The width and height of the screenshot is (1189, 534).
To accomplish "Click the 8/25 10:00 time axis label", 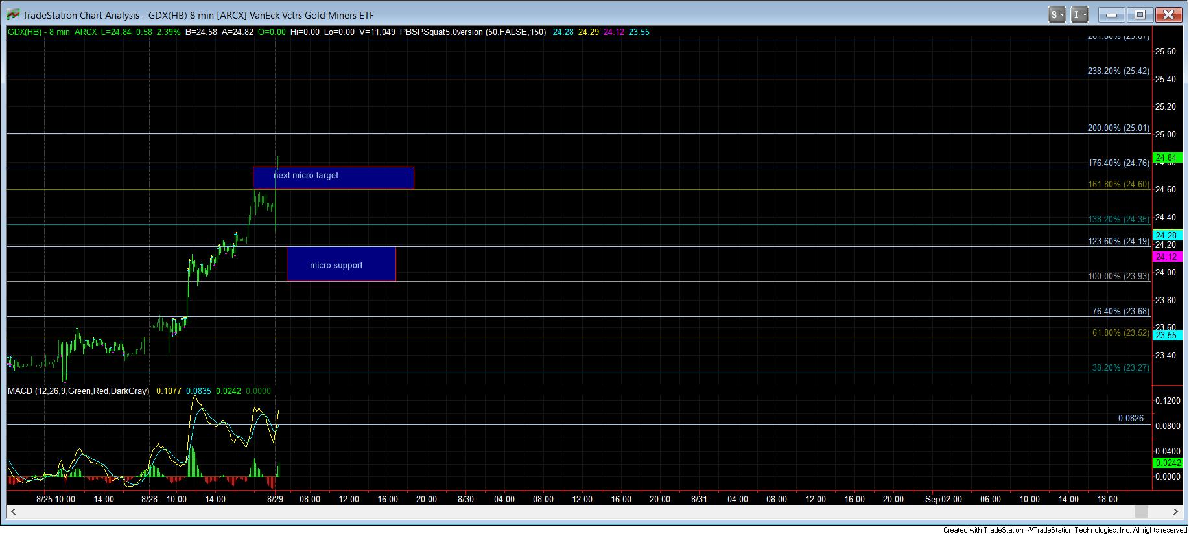I will (56, 499).
